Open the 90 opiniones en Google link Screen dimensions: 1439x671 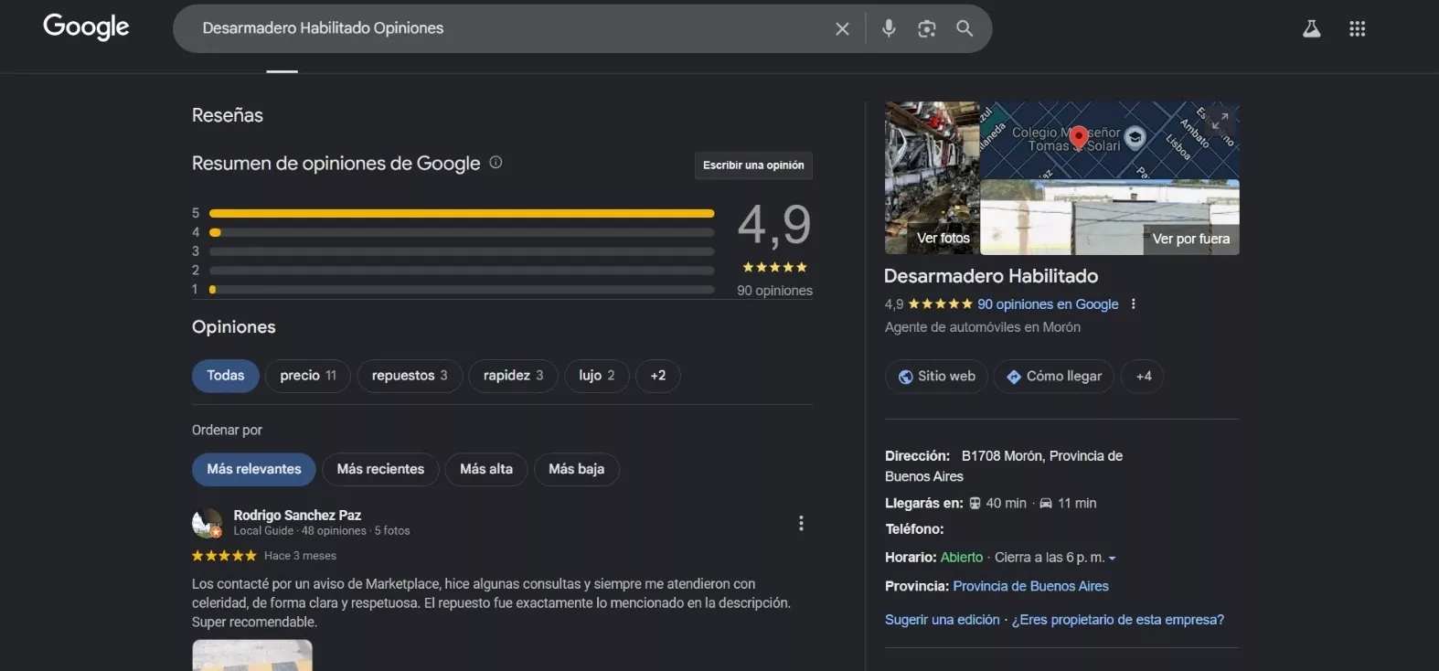[1048, 304]
